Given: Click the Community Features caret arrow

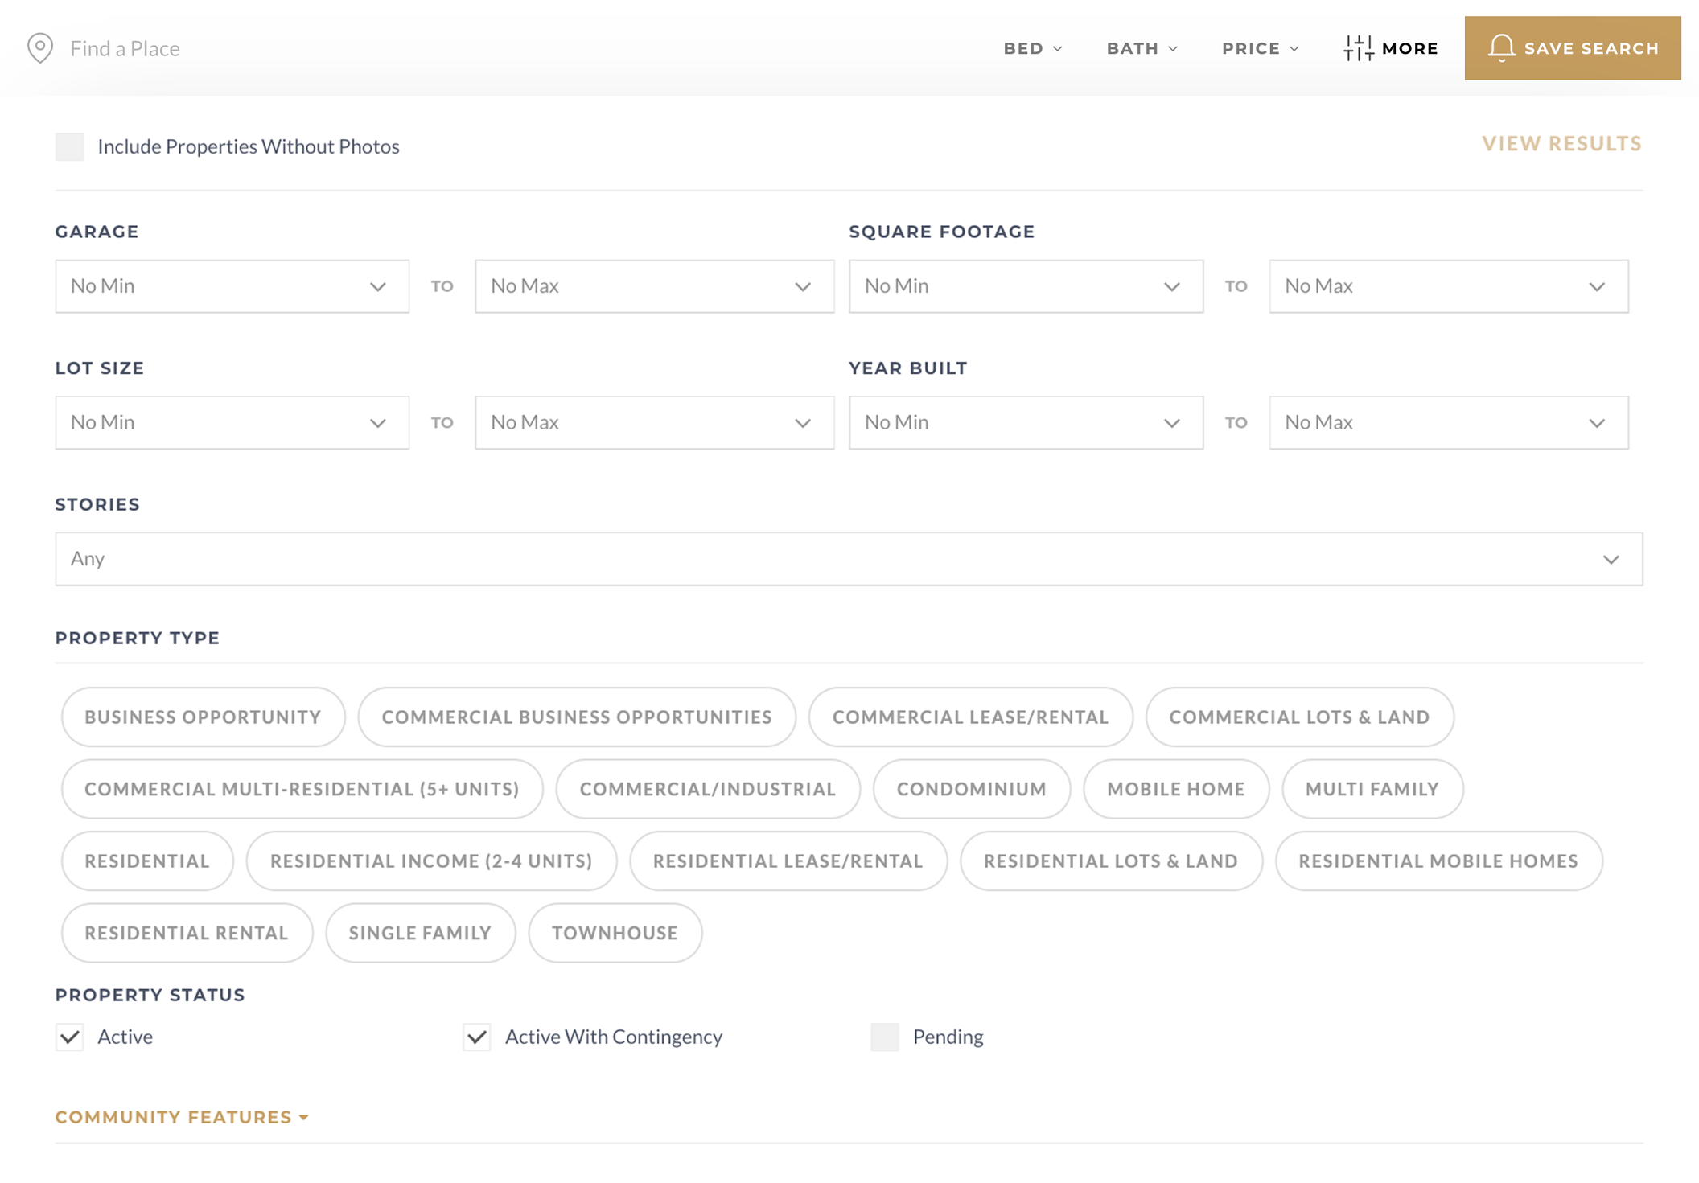Looking at the screenshot, I should pyautogui.click(x=303, y=1117).
